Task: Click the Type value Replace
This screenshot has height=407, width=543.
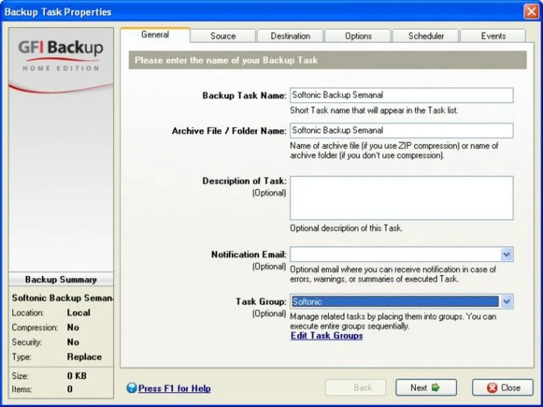Action: pos(84,357)
